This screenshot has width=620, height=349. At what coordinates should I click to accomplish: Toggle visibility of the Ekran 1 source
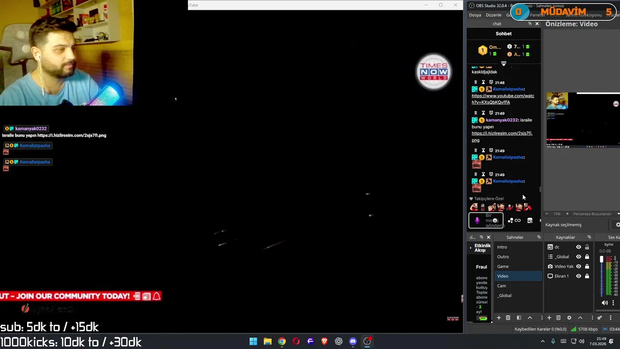pos(578,276)
